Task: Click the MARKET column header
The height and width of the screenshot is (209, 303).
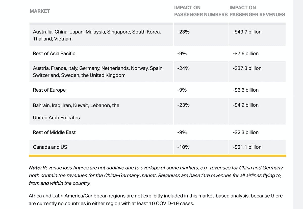Action: coord(40,11)
